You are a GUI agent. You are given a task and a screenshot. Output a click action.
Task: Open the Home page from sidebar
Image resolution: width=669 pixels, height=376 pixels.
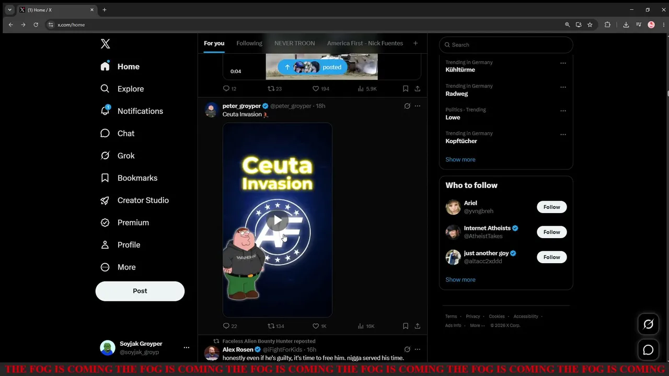[x=120, y=66]
